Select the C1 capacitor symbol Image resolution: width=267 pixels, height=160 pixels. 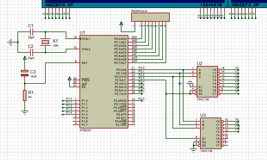pyautogui.click(x=32, y=32)
